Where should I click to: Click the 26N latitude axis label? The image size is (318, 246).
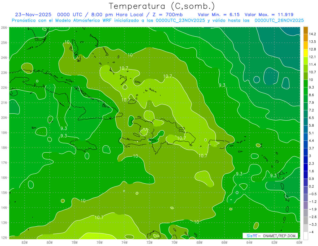4,28
